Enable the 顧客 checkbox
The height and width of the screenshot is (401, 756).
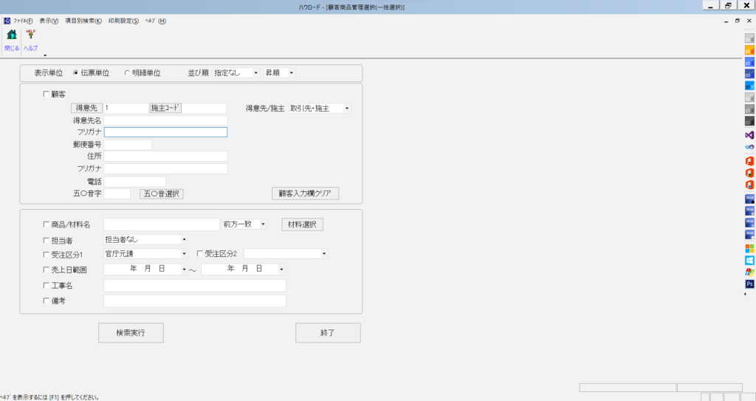tap(46, 95)
